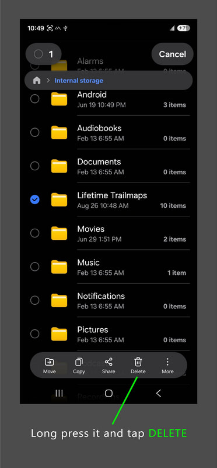Screen dimensions: 217x468
Task: Select the Audiobooks folder checkbox
Action: point(35,132)
